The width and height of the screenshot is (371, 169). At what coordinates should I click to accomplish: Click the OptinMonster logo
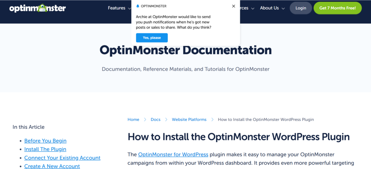pyautogui.click(x=38, y=8)
